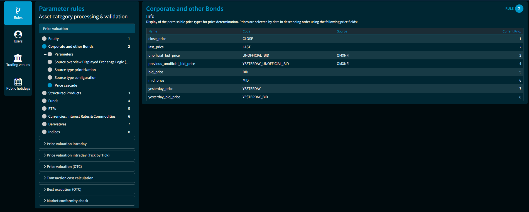Click the yesterday_bid_price name cell

(x=164, y=97)
